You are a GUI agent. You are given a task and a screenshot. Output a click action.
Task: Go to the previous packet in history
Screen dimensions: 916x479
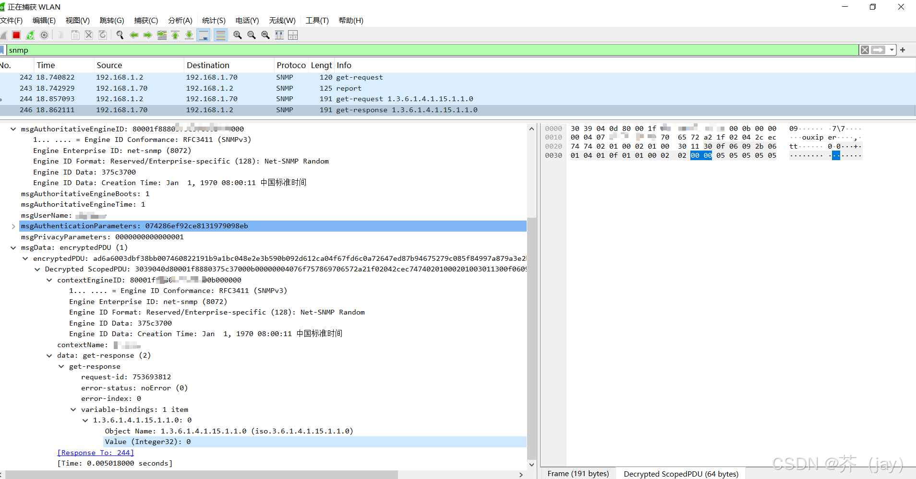(x=134, y=35)
